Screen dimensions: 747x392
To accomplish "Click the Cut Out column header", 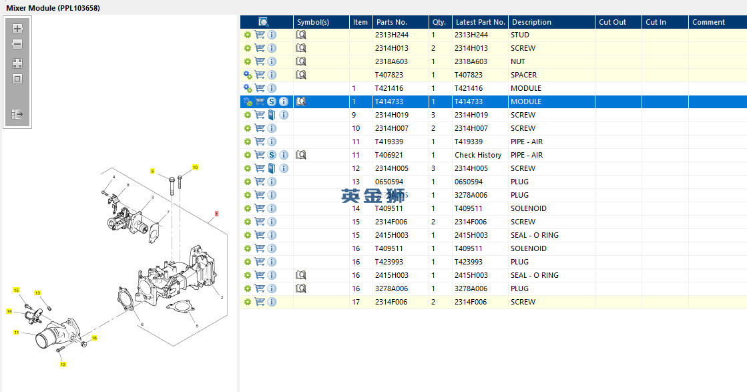I will [618, 22].
